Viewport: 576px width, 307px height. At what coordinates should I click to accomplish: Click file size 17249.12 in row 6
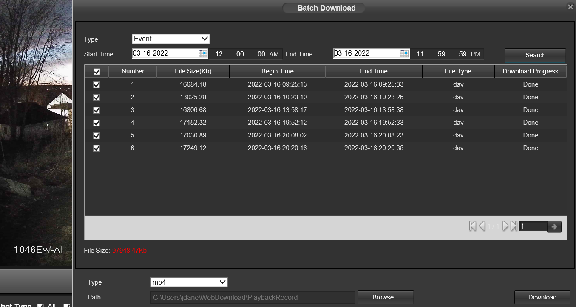(193, 148)
